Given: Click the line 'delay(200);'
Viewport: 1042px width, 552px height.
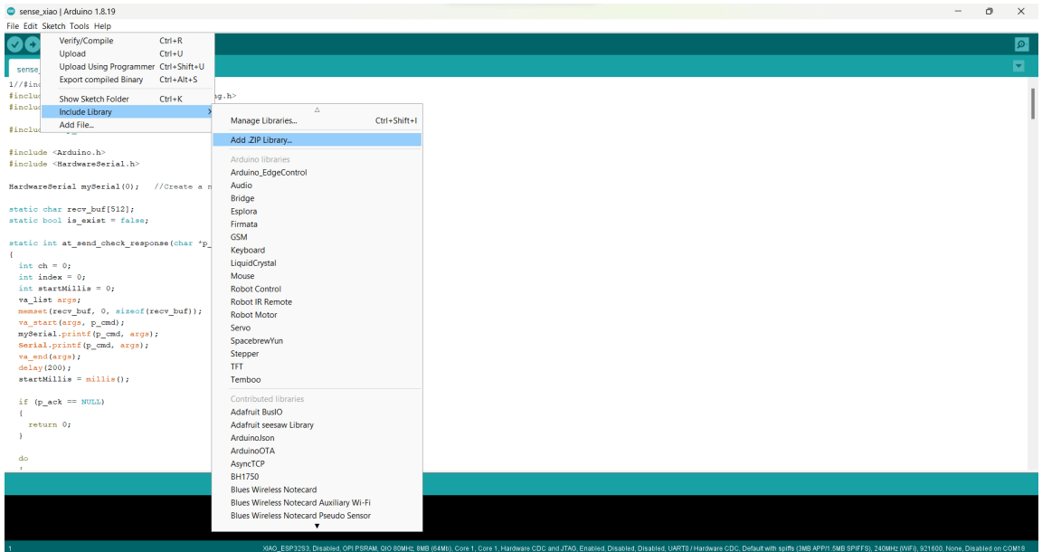Looking at the screenshot, I should tap(43, 367).
